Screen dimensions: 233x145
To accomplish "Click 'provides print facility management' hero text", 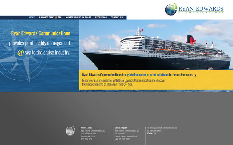I will 40,43.
